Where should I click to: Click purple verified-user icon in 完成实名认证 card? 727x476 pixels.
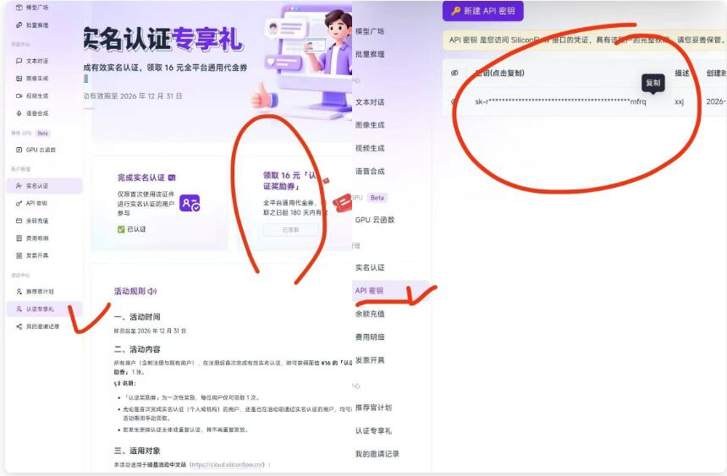coord(190,203)
